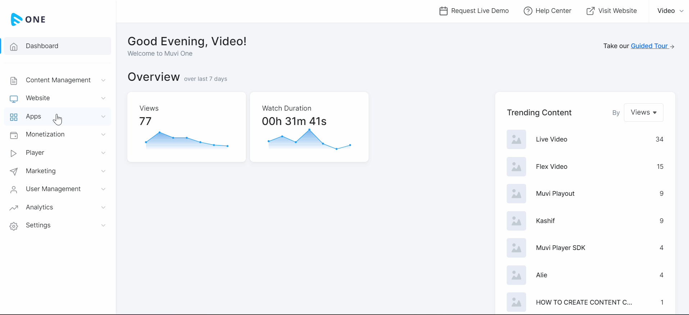Click the Analytics trend-line icon

[x=14, y=208]
